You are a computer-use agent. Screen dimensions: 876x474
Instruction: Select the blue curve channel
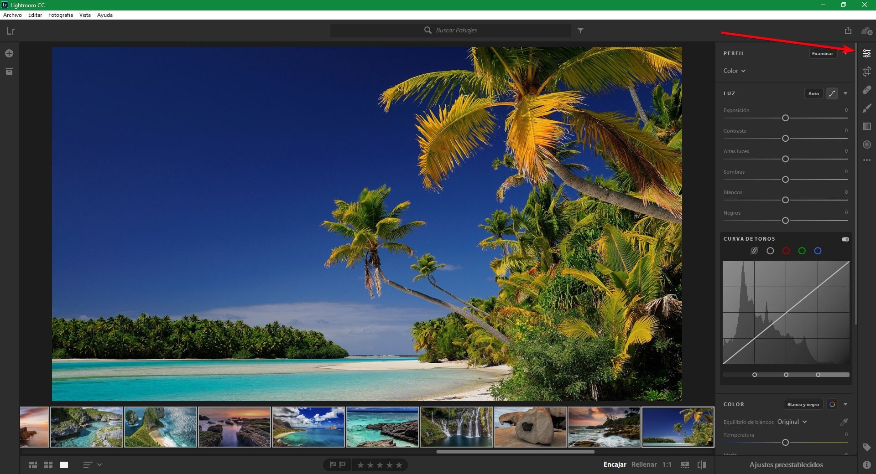(818, 251)
